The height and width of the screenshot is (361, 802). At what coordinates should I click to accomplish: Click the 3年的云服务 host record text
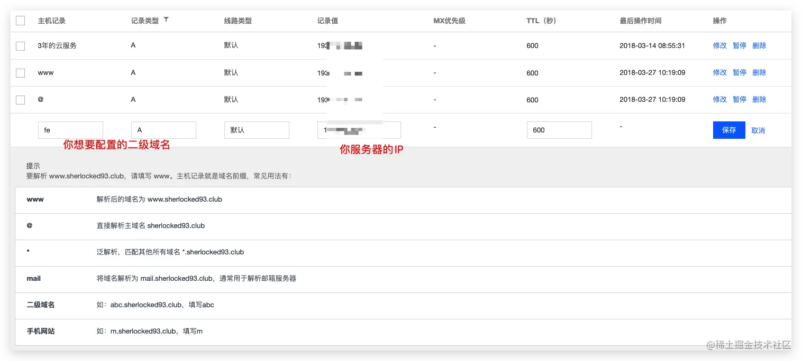[57, 45]
